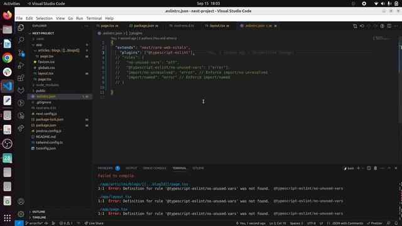The height and width of the screenshot is (226, 402).
Task: Expand the public folder
Action: 40,90
